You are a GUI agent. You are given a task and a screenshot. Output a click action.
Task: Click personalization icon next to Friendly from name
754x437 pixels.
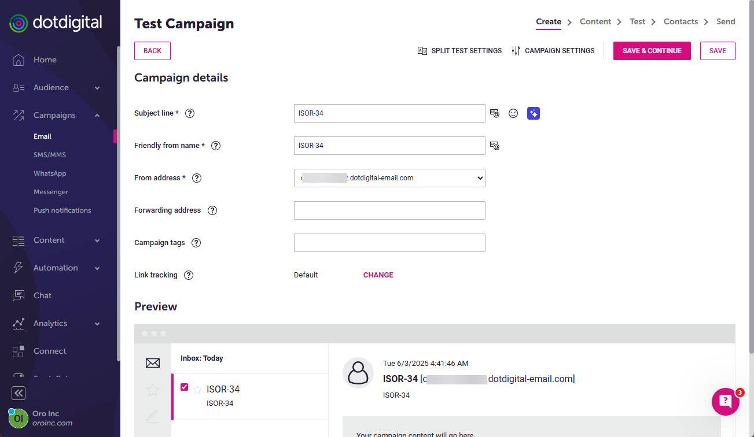[495, 146]
